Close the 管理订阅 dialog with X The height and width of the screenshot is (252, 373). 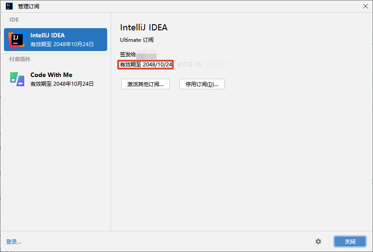tap(366, 6)
